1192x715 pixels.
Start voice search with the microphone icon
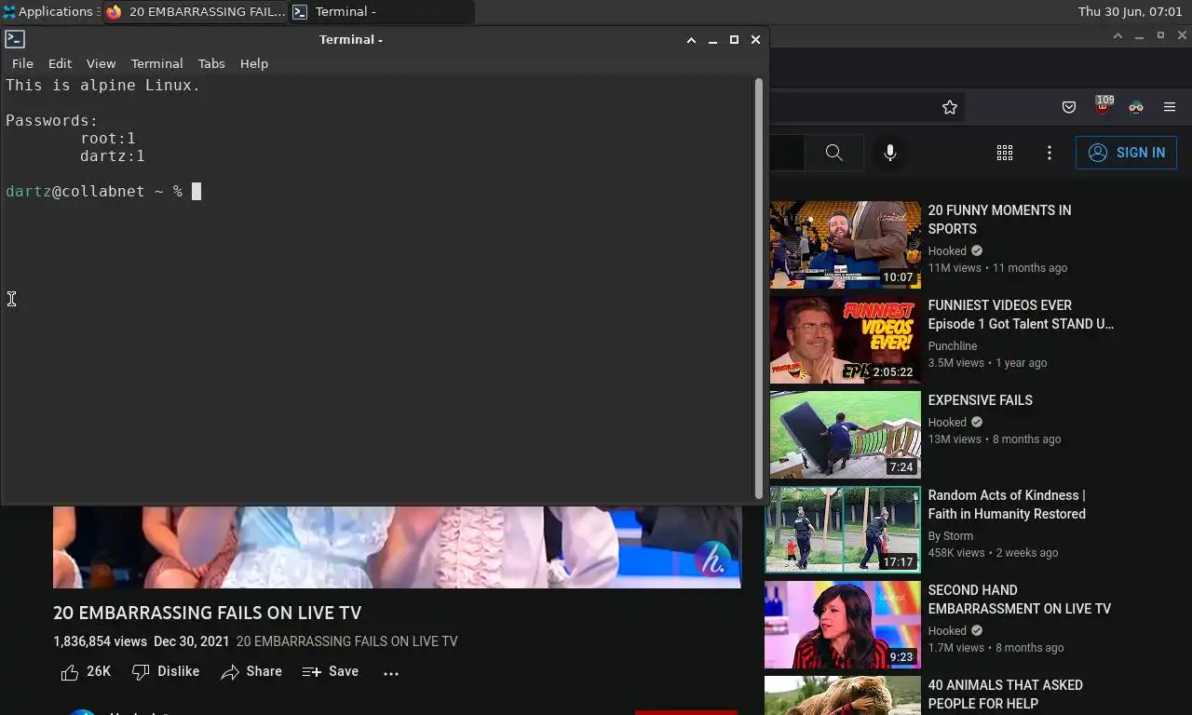[890, 153]
